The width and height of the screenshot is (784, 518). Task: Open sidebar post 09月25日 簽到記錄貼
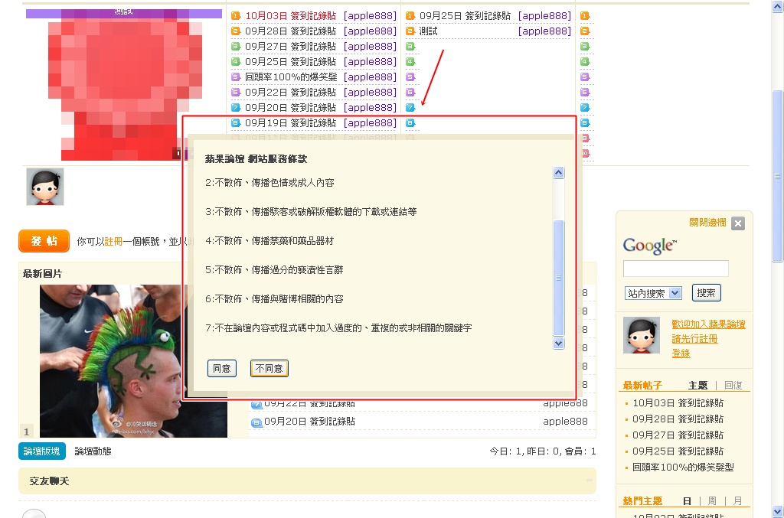[x=678, y=451]
